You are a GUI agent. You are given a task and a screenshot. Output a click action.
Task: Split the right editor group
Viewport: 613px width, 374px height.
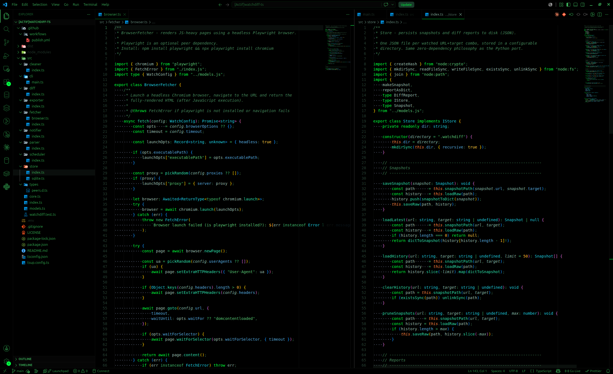tap(600, 14)
